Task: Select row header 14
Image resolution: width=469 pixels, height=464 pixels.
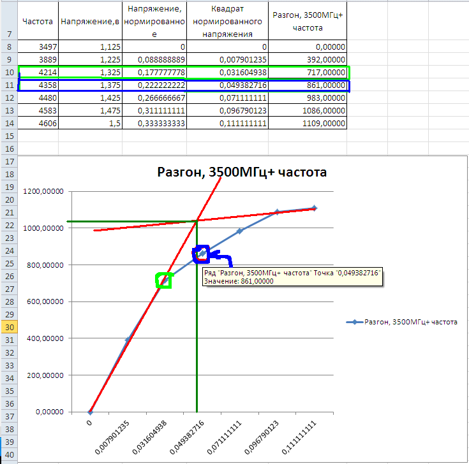Action: 10,123
